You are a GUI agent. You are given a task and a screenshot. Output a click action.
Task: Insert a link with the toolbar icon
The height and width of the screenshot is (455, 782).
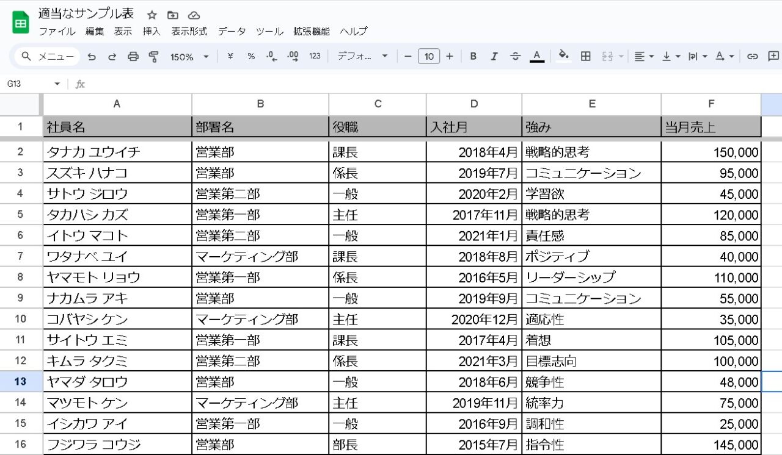[752, 56]
